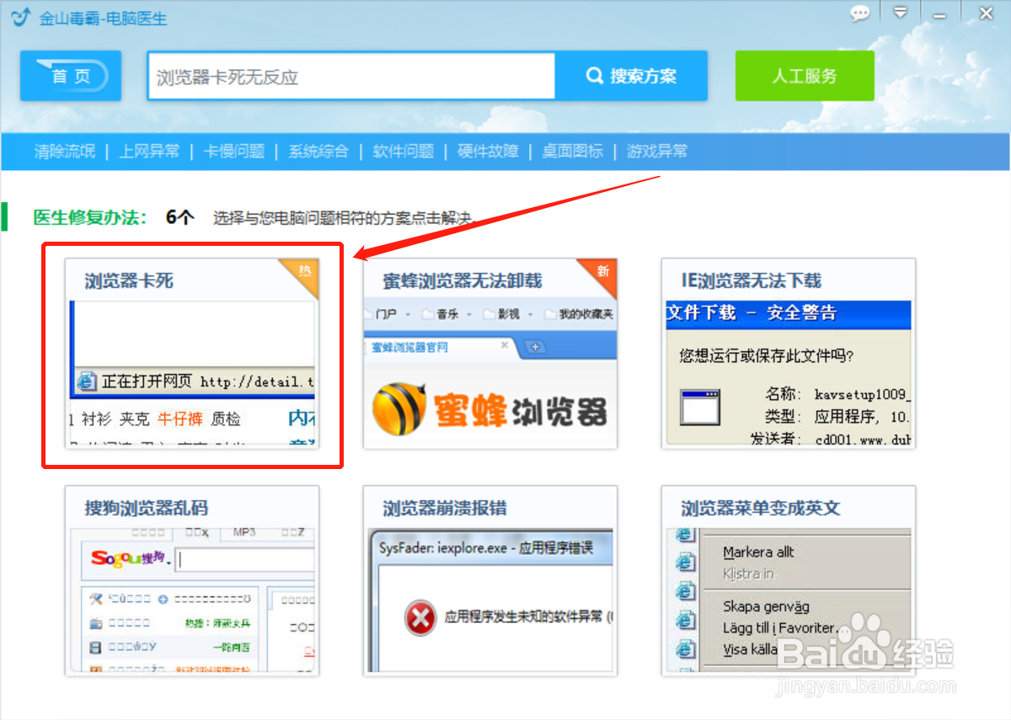Image resolution: width=1011 pixels, height=720 pixels.
Task: Click the search box with 浏览器卡死无反应
Action: pos(351,77)
